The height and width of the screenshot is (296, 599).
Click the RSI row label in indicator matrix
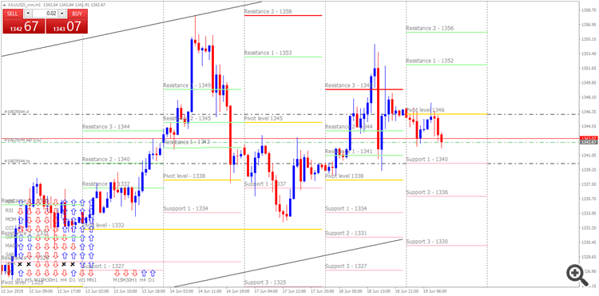click(x=9, y=210)
